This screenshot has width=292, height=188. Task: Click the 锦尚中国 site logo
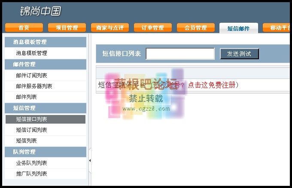pos(41,11)
